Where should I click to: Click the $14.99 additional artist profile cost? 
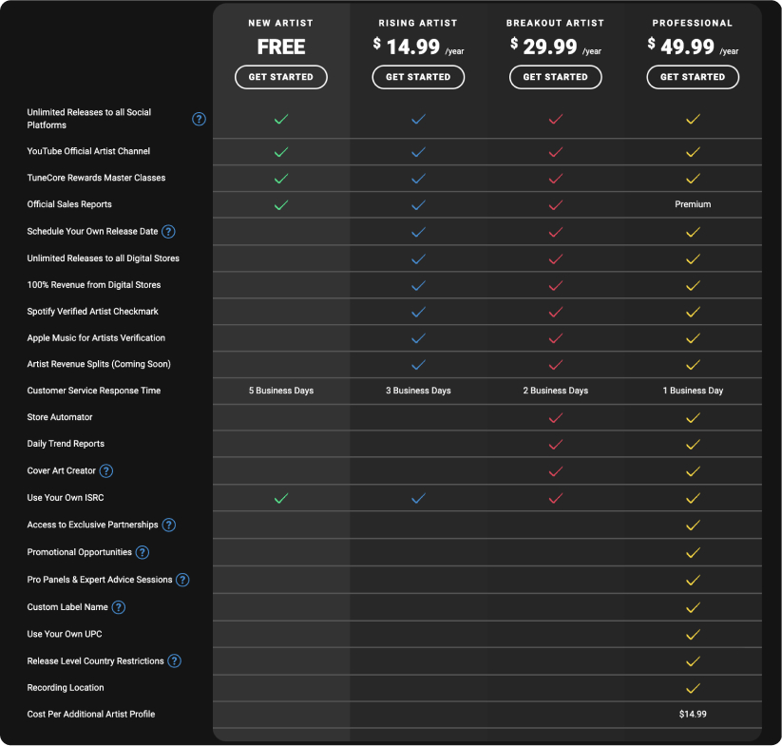pyautogui.click(x=693, y=715)
